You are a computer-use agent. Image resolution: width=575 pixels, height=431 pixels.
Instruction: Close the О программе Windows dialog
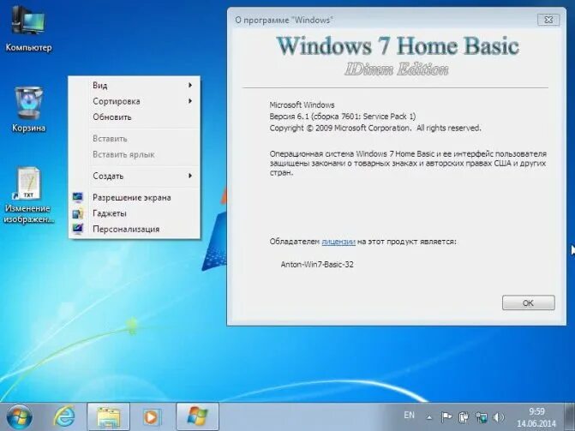pos(548,20)
